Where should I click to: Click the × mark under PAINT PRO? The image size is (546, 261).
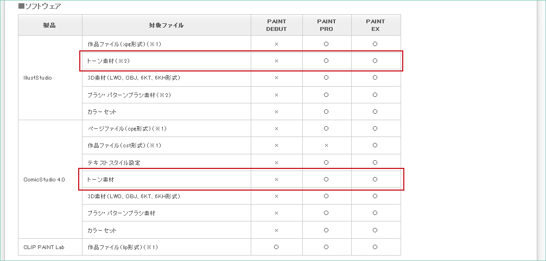coord(326,146)
